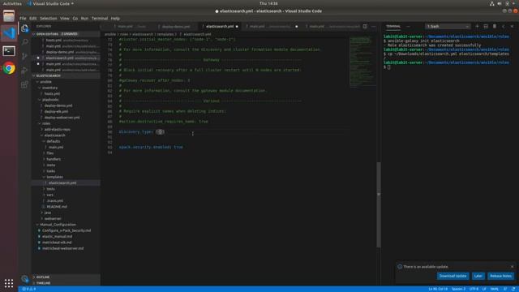The image size is (519, 292).
Task: Open Google Chrome from the dock
Action: [9, 68]
